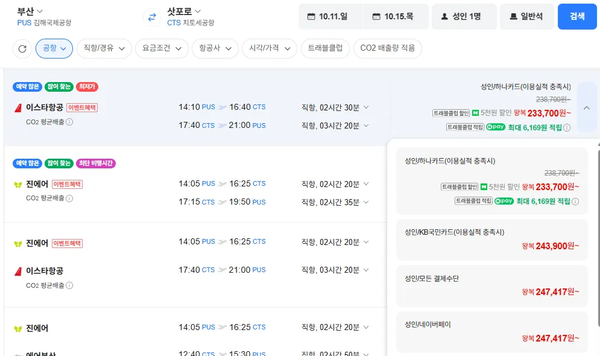Click the first 진에어 이벤트혜택 badge
This screenshot has height=356, width=600.
coord(67,184)
